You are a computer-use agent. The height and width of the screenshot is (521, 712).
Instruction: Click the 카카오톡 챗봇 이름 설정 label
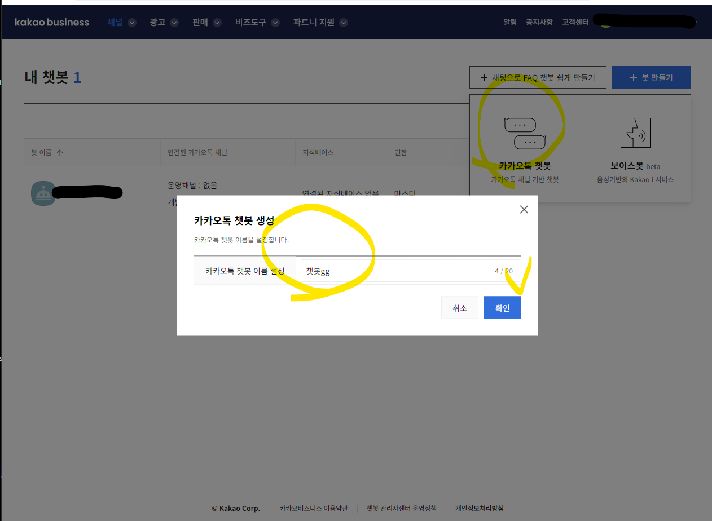point(245,271)
